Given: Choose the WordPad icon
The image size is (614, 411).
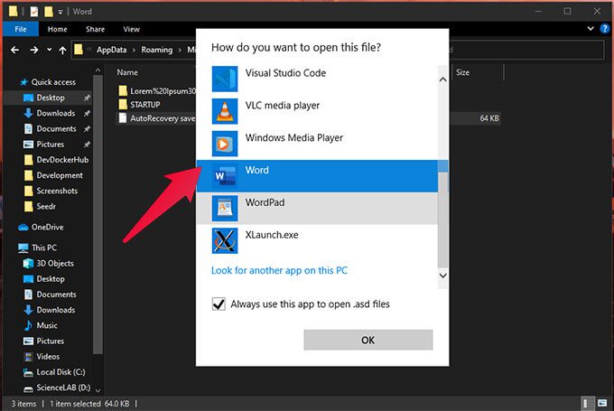Looking at the screenshot, I should [224, 208].
